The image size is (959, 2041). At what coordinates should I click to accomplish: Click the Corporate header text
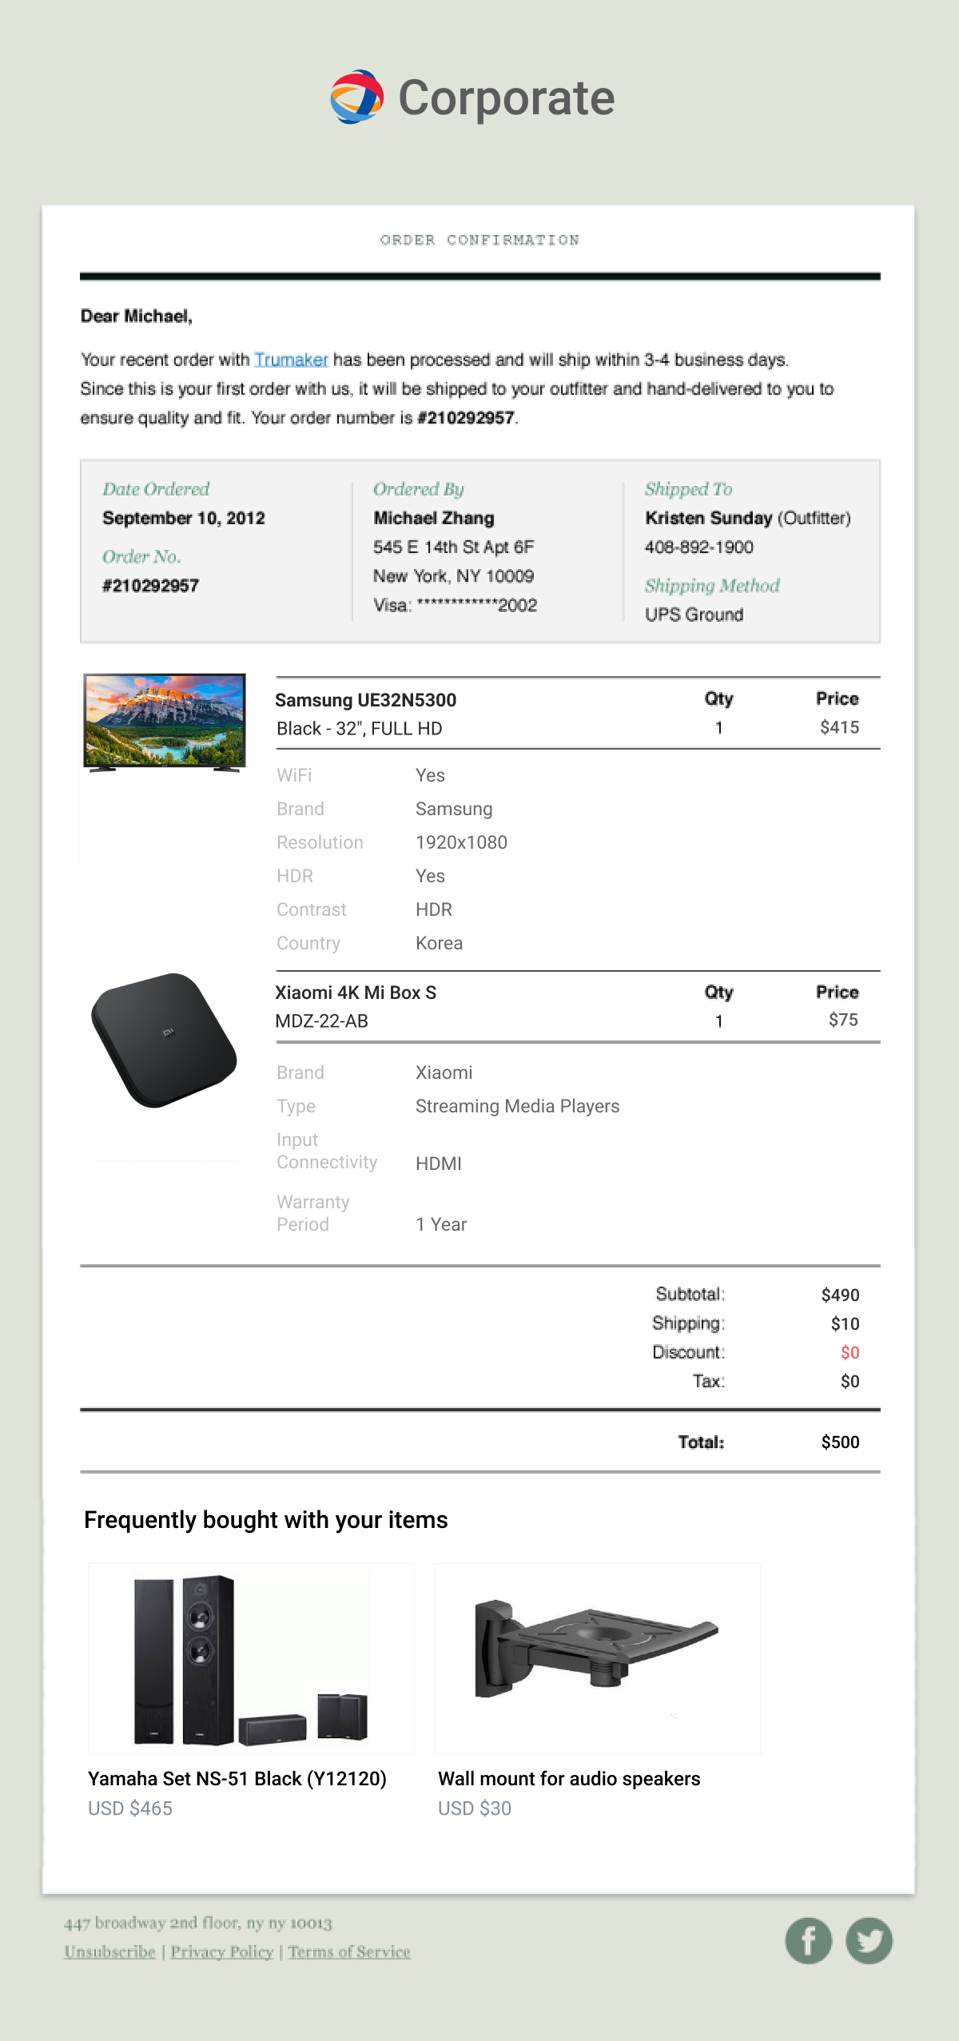point(507,98)
